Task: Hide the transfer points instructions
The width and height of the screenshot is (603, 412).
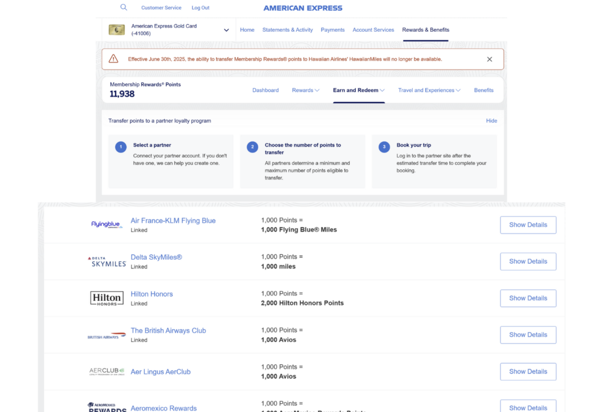Action: (x=491, y=121)
